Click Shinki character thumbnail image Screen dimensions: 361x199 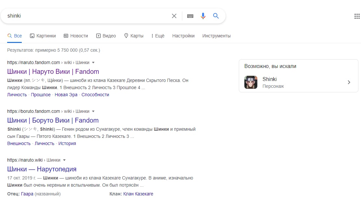point(251,82)
